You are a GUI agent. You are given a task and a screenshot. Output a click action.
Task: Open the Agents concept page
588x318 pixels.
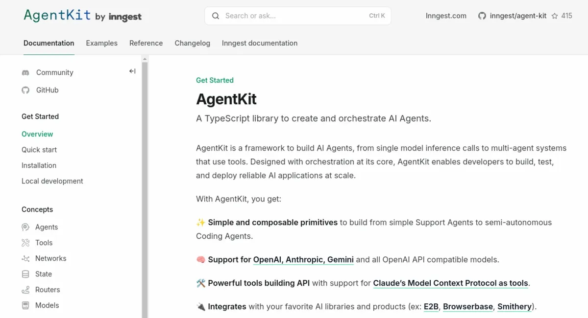pos(47,227)
